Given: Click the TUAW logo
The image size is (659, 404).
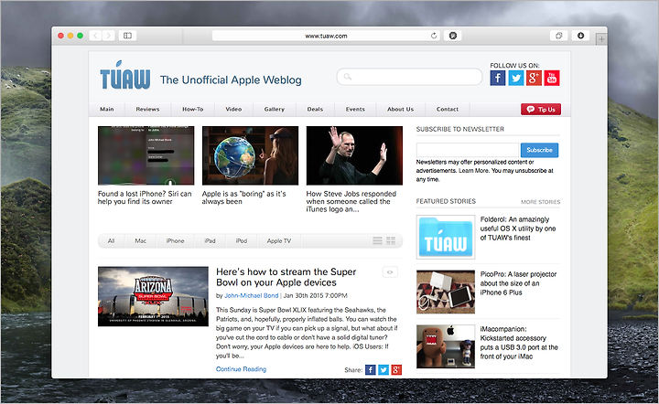Looking at the screenshot, I should [x=125, y=75].
